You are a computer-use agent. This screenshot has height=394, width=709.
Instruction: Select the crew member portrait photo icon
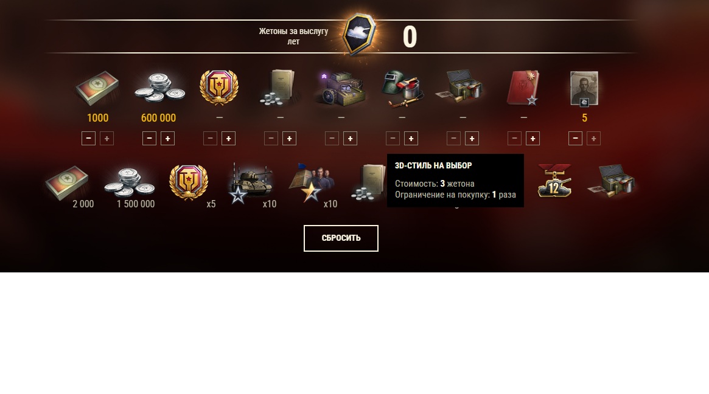coord(584,89)
